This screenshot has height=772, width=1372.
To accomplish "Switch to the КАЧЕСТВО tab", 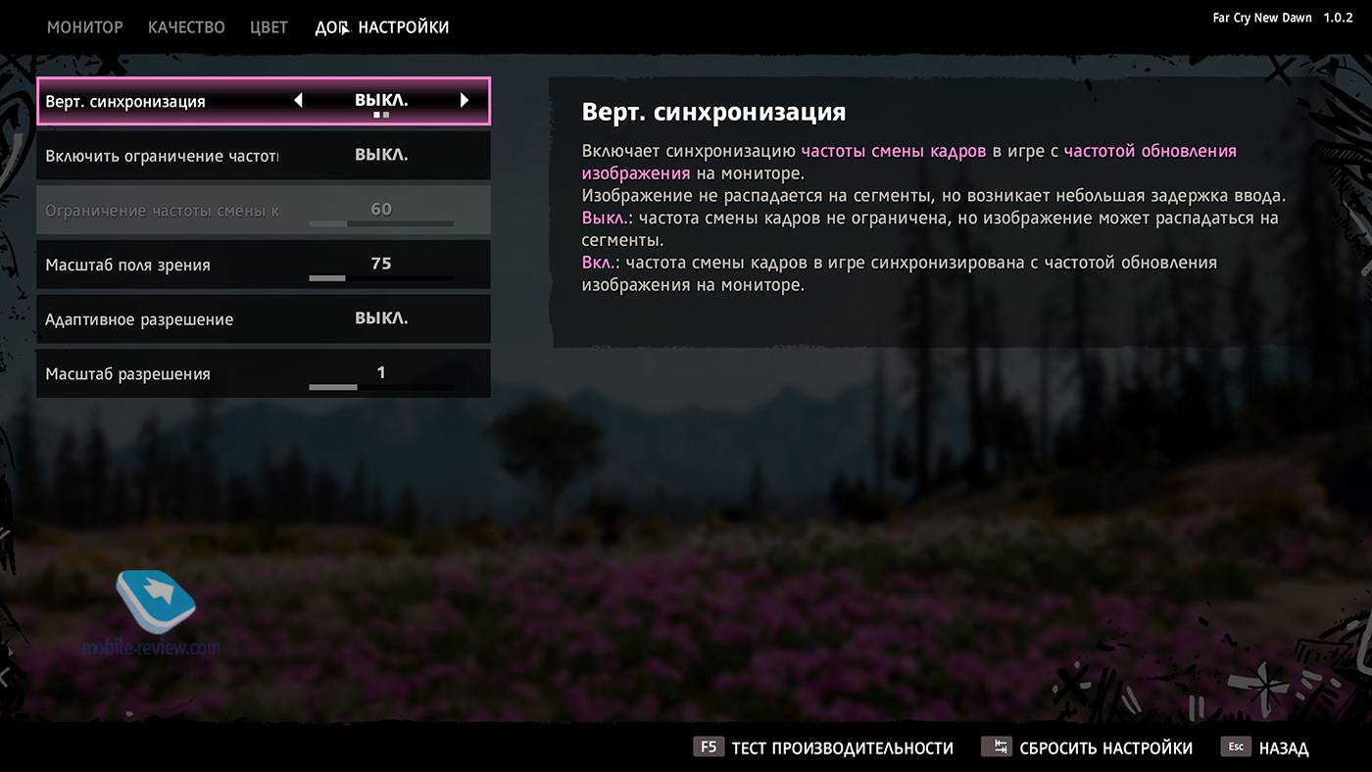I will (x=186, y=27).
